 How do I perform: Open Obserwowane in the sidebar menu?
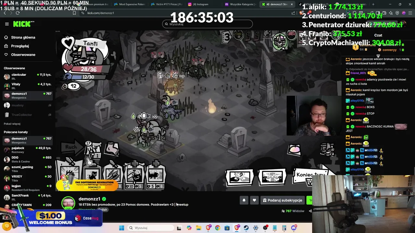(23, 55)
